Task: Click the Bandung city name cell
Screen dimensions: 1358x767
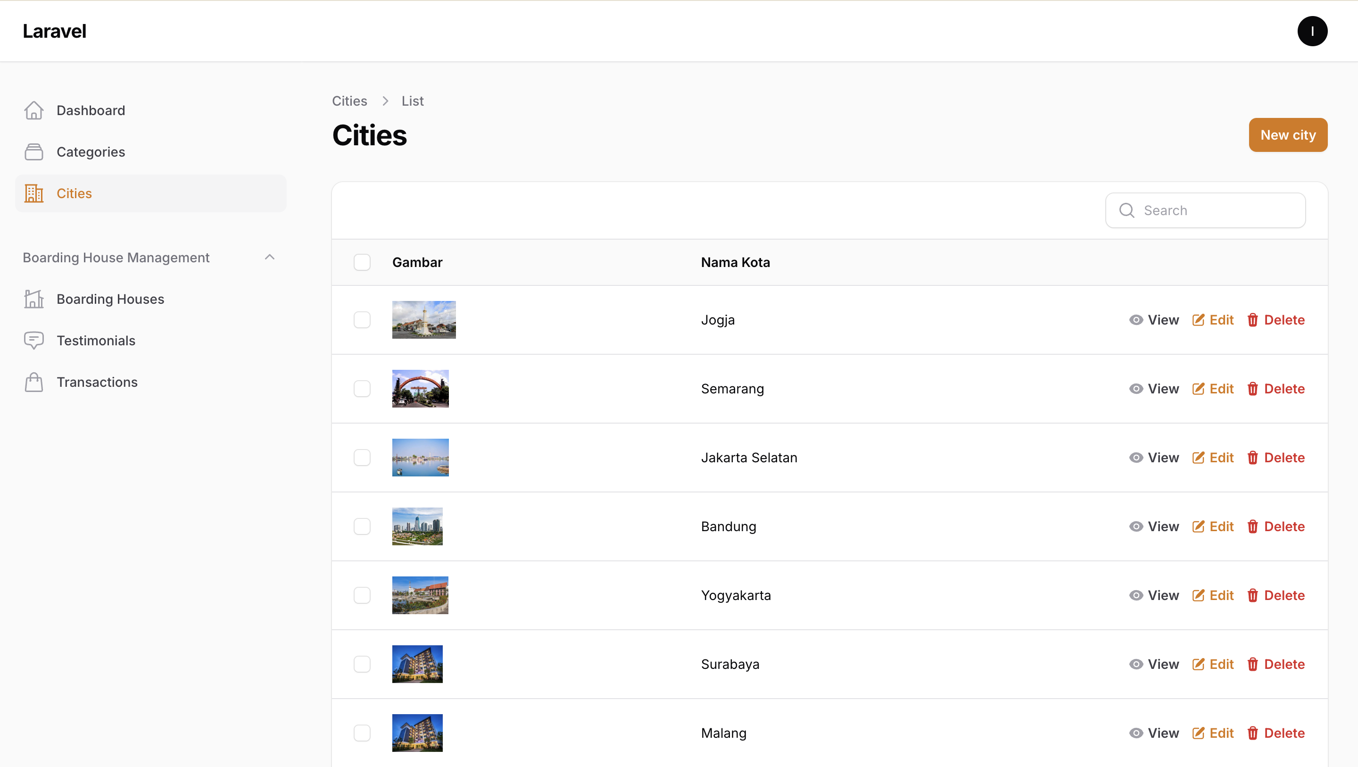Action: click(729, 526)
